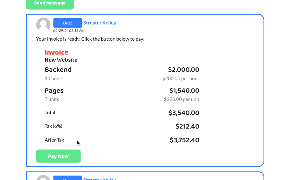Viewport: 285px width, 180px height.
Task: Click the 7 units quantity text
Action: (x=52, y=99)
